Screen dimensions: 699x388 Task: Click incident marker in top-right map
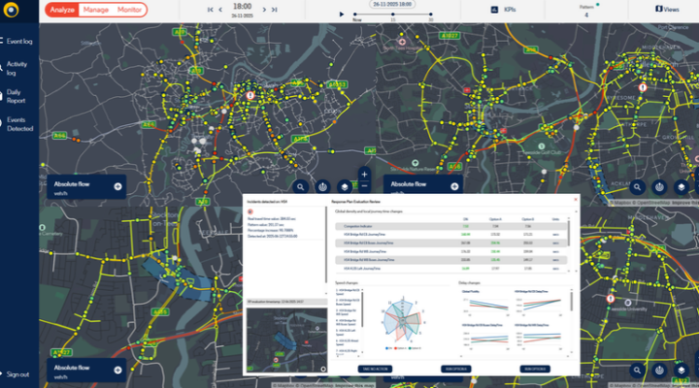[643, 87]
